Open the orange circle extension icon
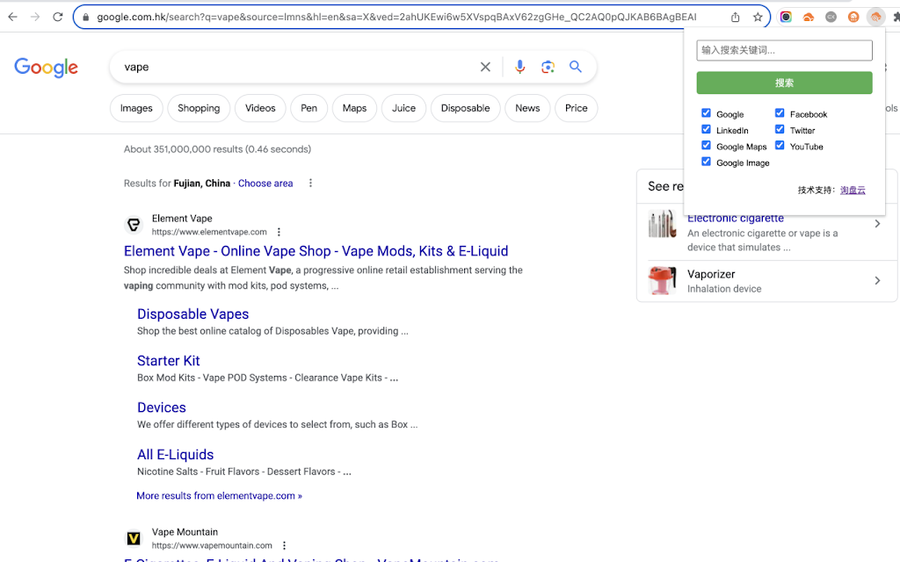The image size is (900, 562). [853, 18]
